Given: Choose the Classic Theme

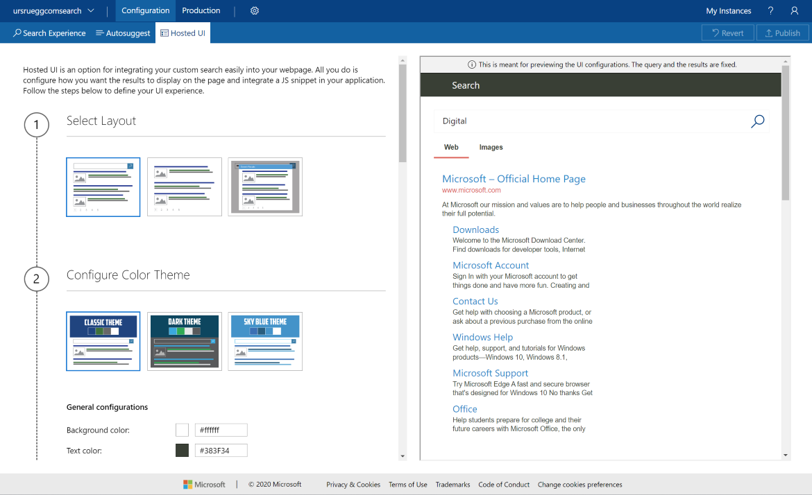Looking at the screenshot, I should 103,341.
